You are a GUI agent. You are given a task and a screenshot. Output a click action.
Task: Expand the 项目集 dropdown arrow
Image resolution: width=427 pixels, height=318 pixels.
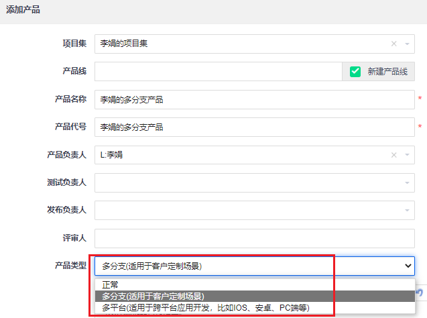click(x=407, y=44)
